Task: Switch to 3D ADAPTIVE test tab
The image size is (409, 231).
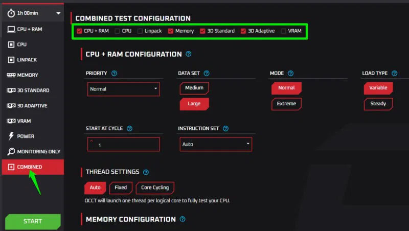Action: coord(33,106)
